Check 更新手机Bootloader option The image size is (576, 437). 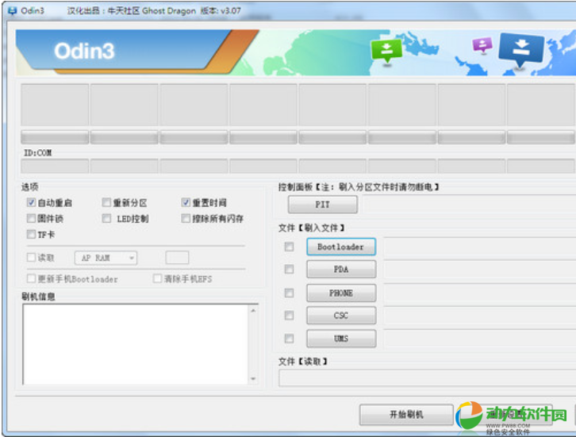click(x=31, y=278)
